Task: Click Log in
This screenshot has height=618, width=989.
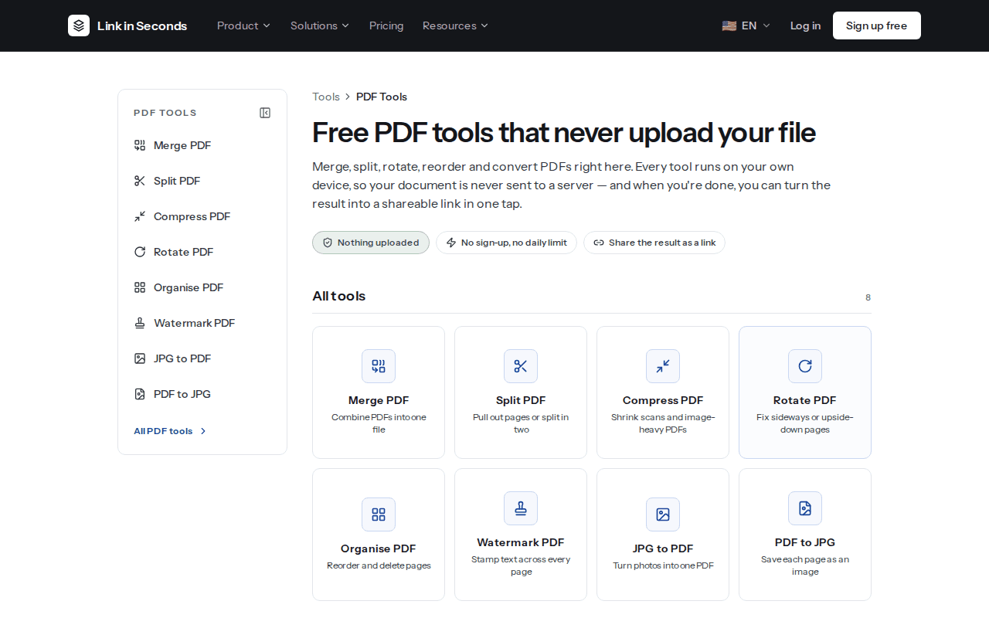Action: [805, 25]
